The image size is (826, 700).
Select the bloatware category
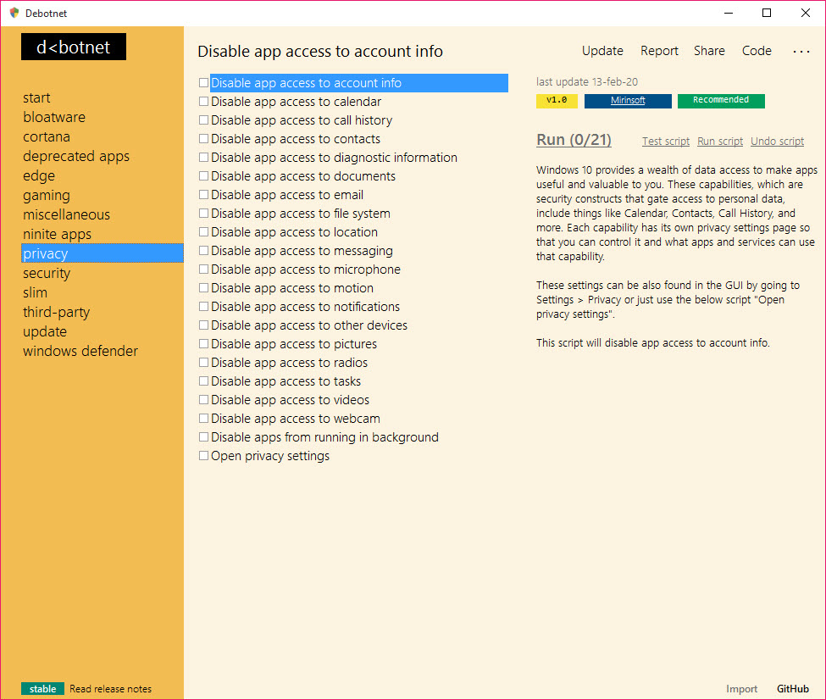(54, 117)
